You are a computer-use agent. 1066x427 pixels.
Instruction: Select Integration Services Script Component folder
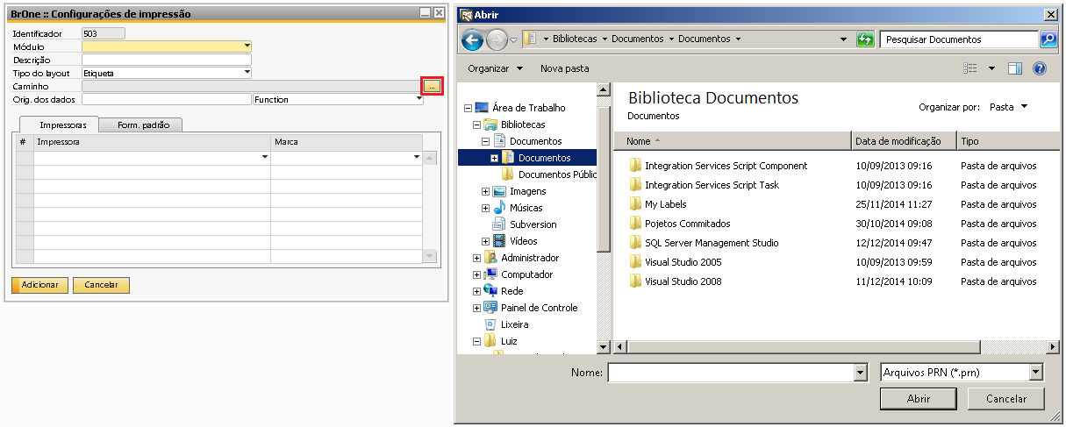tap(726, 166)
